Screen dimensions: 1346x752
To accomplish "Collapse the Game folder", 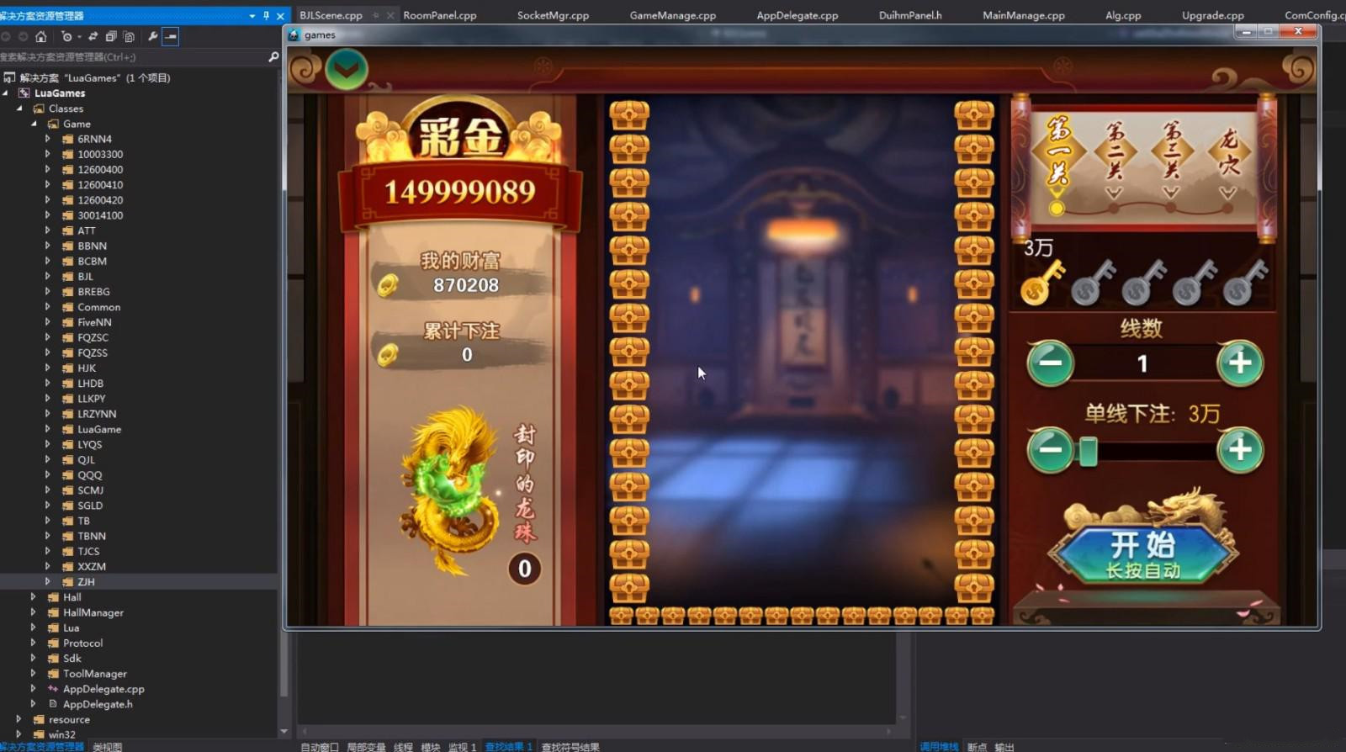I will pos(34,124).
